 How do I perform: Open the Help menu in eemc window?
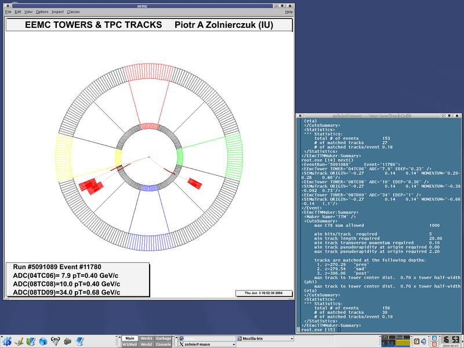(x=289, y=12)
